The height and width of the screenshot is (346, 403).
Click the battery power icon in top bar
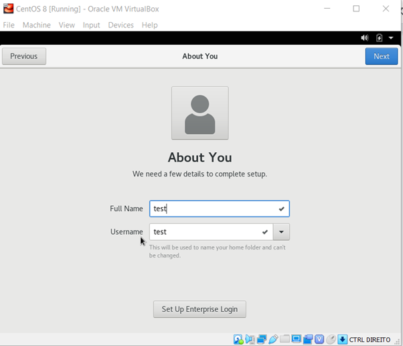380,38
